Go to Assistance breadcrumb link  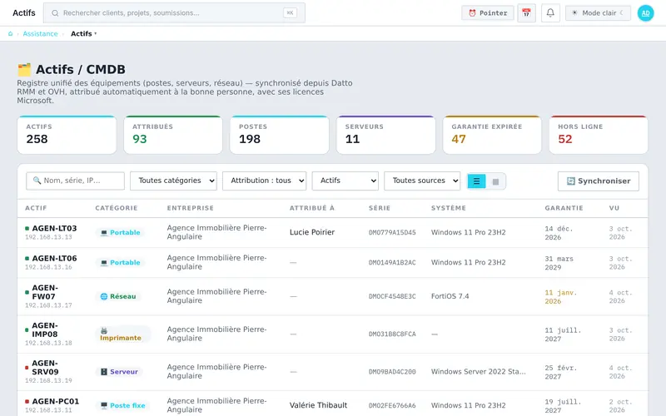click(x=40, y=33)
